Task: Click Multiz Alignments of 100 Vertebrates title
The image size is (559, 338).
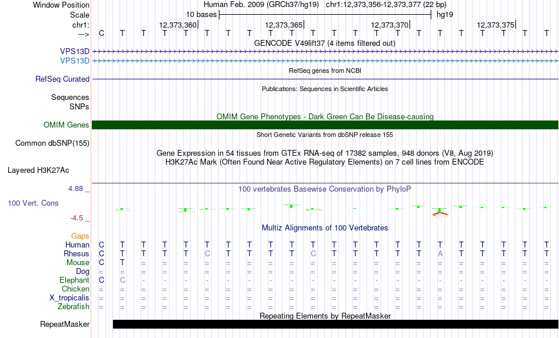Action: [325, 228]
